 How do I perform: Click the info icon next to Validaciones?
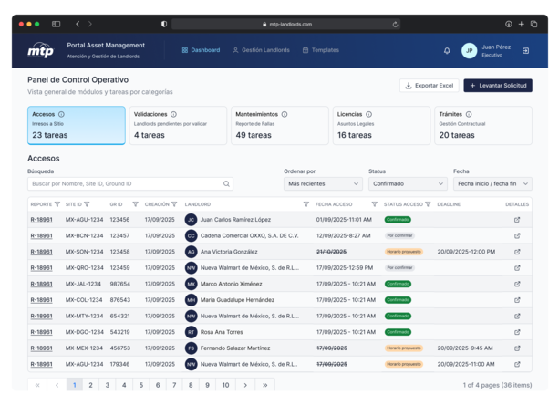[x=174, y=114]
